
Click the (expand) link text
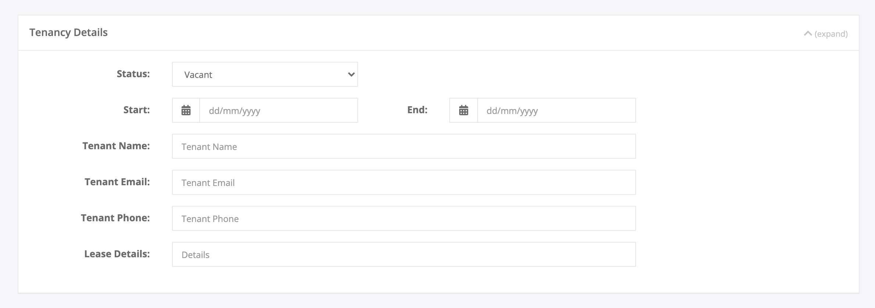tap(831, 34)
